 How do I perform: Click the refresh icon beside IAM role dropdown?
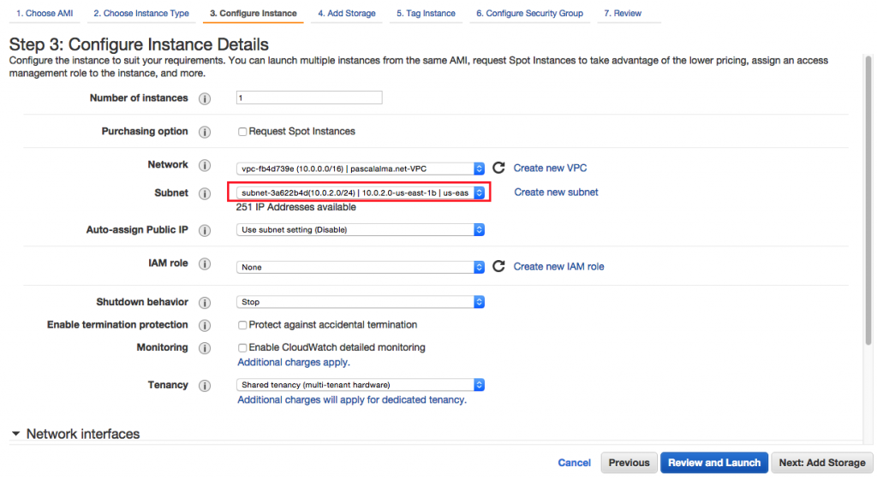(x=498, y=267)
